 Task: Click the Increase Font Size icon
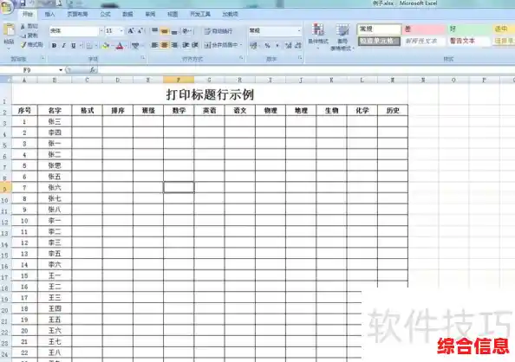[x=131, y=31]
